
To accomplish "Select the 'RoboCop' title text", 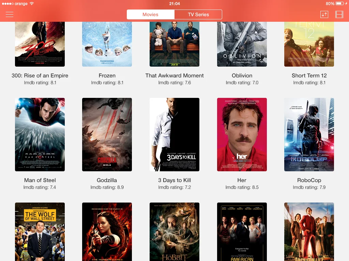I will click(309, 180).
